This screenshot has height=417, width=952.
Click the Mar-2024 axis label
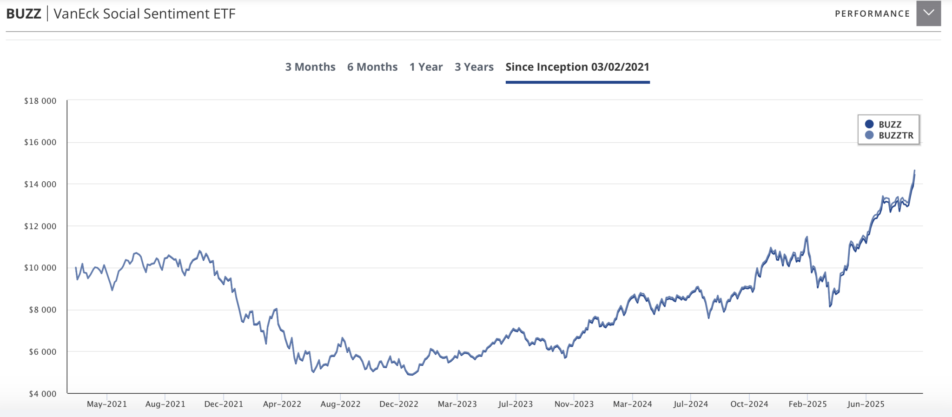[633, 404]
